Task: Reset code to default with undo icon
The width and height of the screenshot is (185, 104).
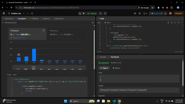Action: point(178,23)
